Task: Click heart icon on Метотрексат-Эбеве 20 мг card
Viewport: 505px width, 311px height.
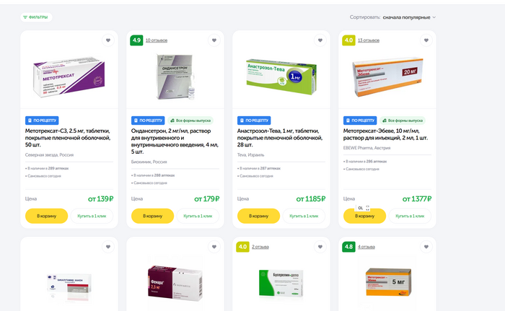Action: point(426,40)
